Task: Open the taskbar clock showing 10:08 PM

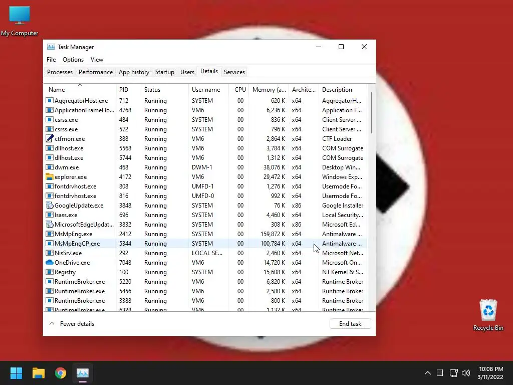Action: (491, 373)
